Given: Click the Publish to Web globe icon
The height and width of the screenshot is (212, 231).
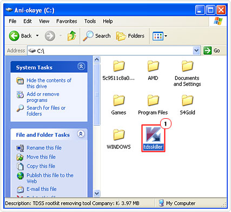Looking at the screenshot, I should click(20, 176).
